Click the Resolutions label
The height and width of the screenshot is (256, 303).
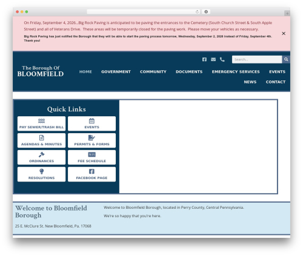pos(41,178)
